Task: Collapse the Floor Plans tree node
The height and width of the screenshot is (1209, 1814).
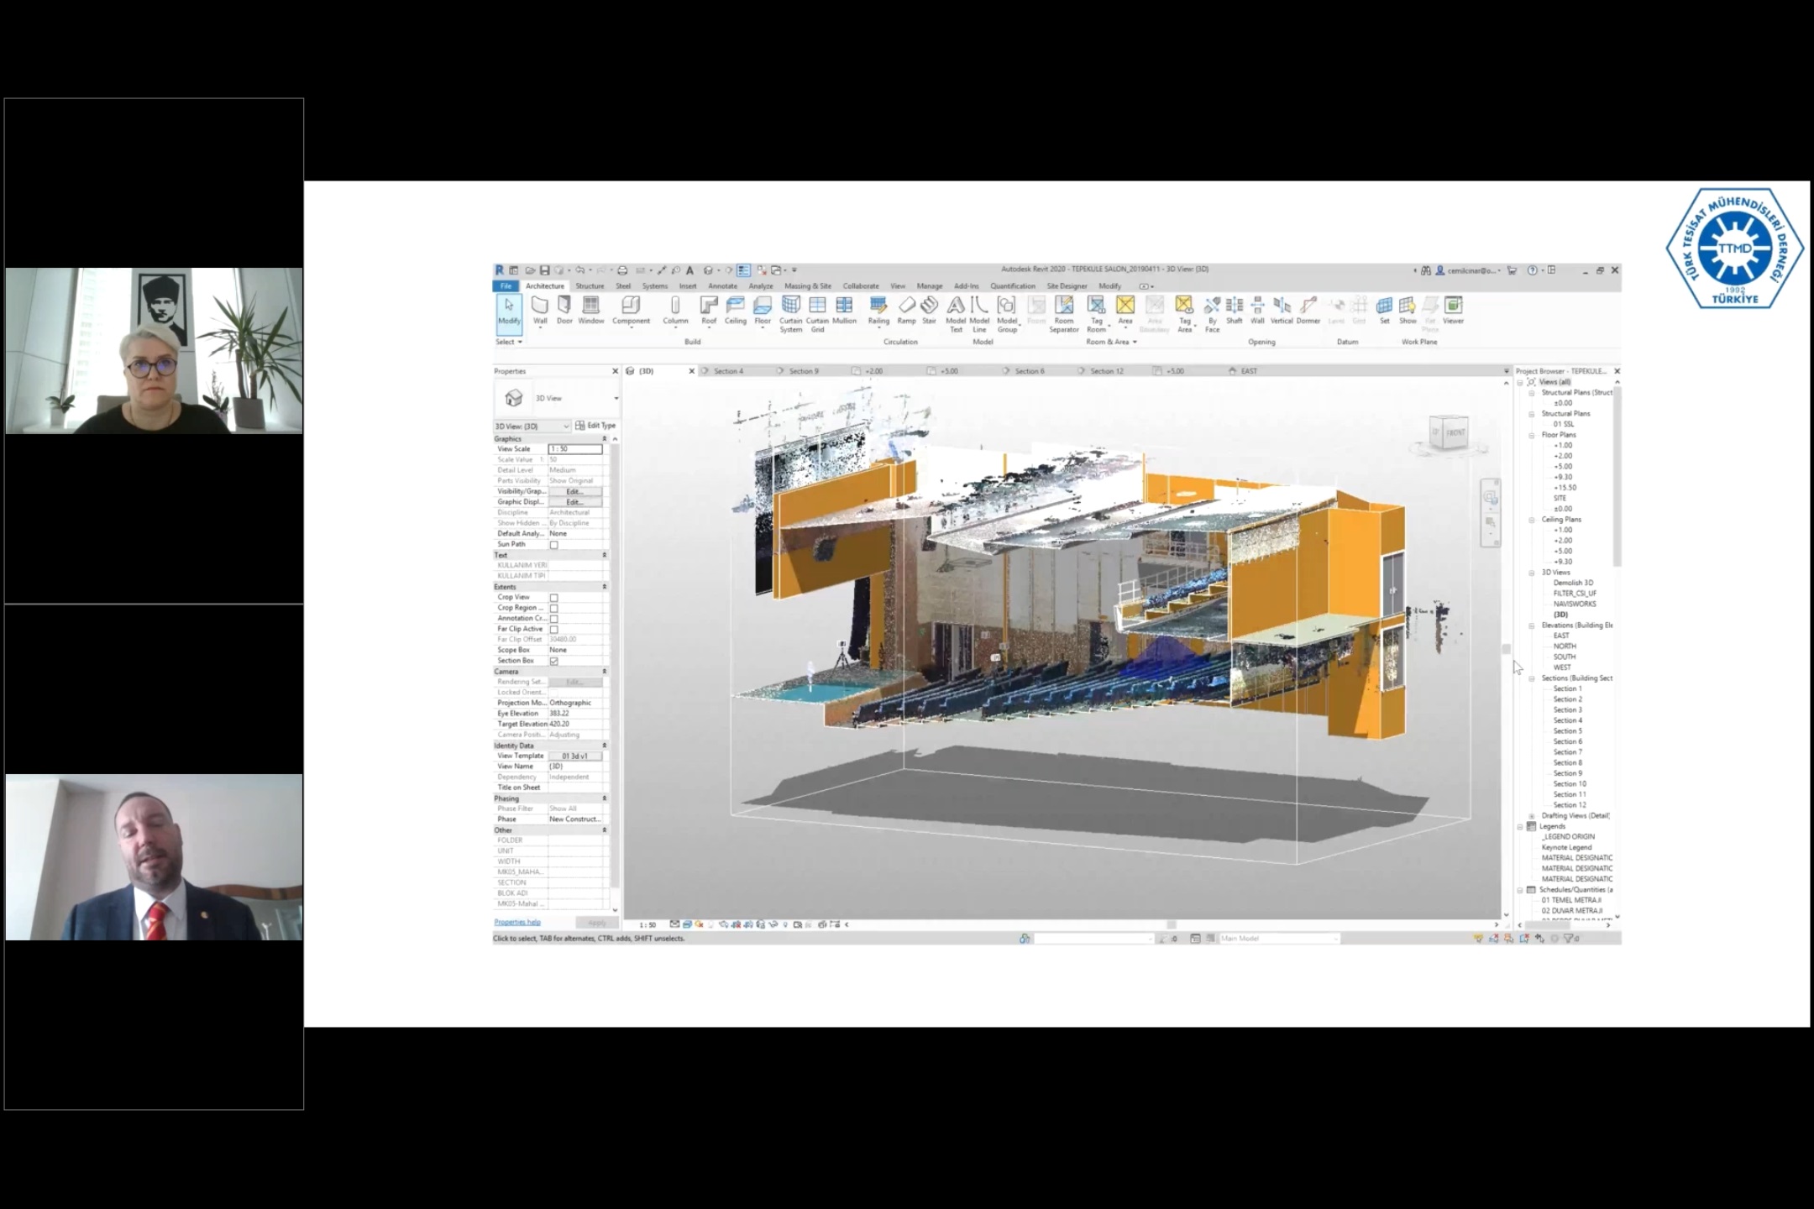Action: [x=1532, y=435]
